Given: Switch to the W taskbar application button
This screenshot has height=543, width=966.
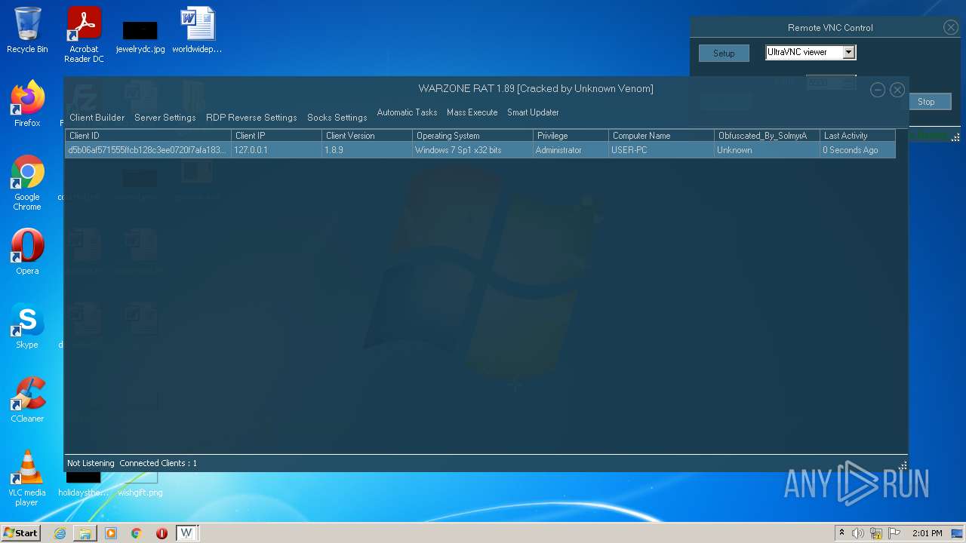Looking at the screenshot, I should (186, 533).
